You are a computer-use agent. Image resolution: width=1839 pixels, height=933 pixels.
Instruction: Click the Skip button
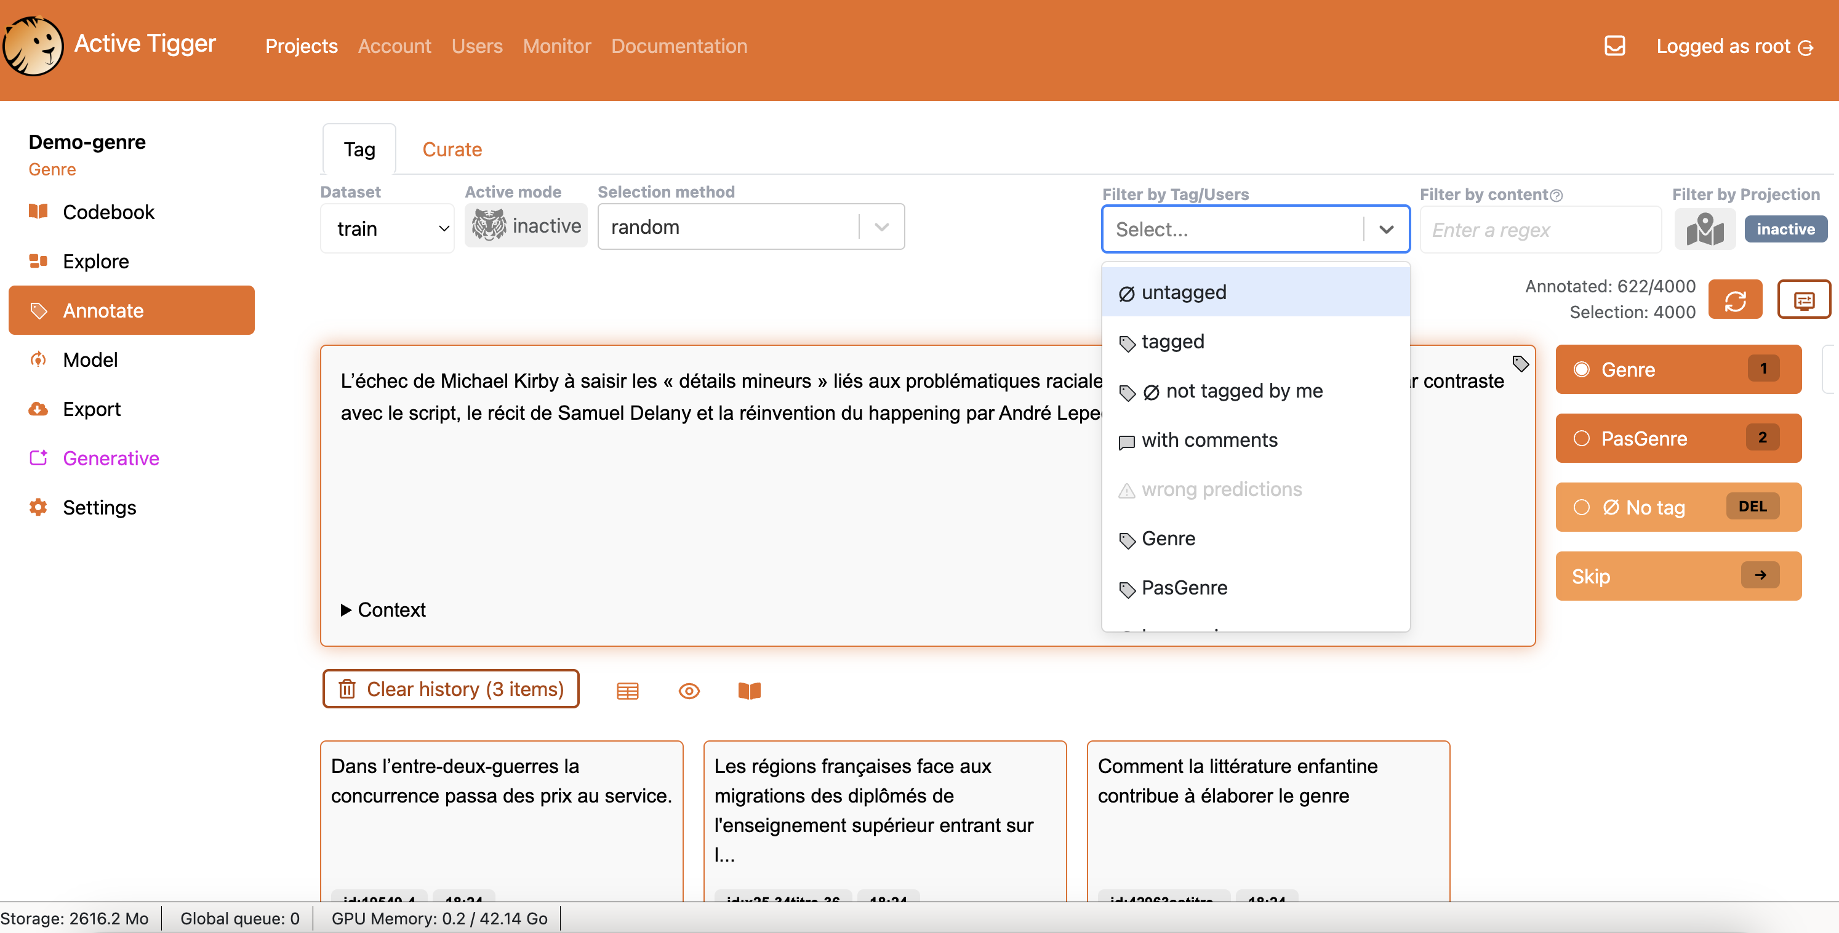click(x=1678, y=575)
